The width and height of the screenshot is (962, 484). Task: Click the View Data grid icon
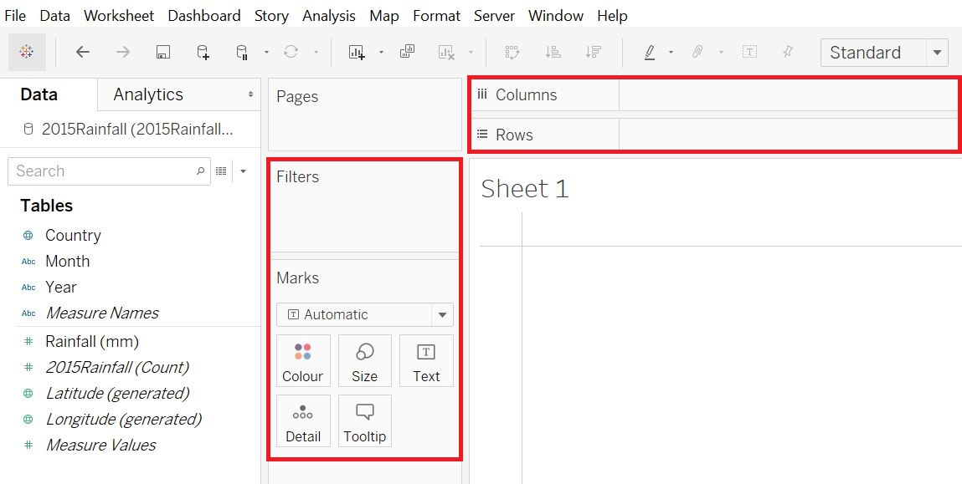(x=222, y=171)
